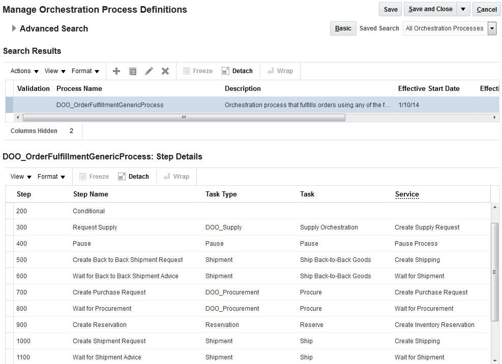Add a new orchestration process definition
502x364 pixels.
click(116, 71)
